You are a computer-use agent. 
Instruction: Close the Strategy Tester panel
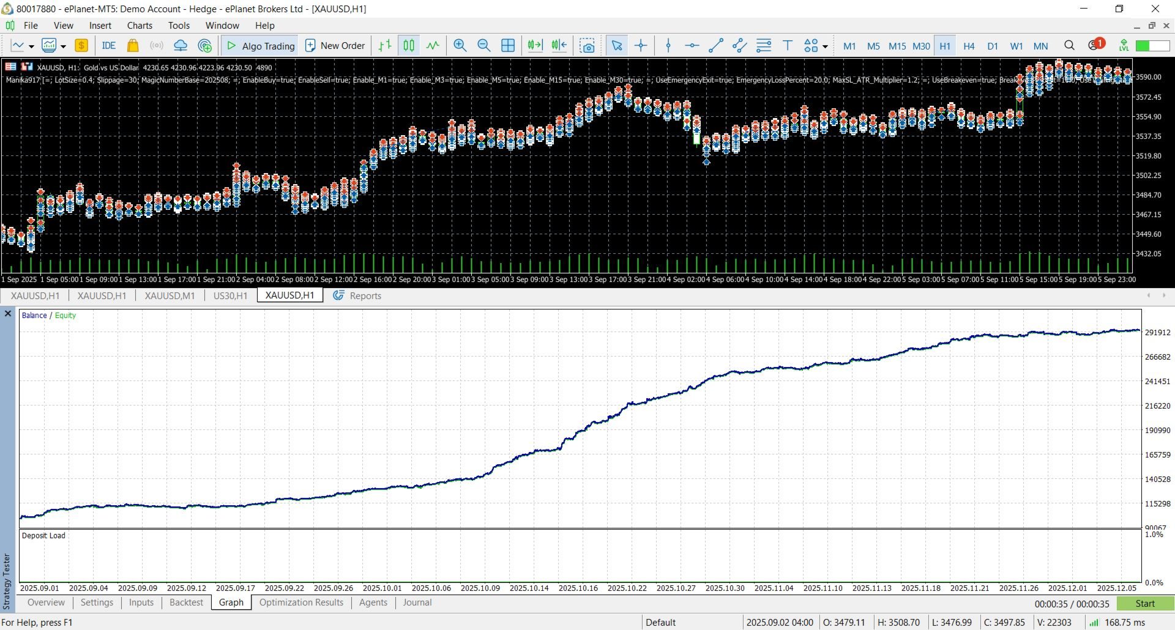point(8,314)
